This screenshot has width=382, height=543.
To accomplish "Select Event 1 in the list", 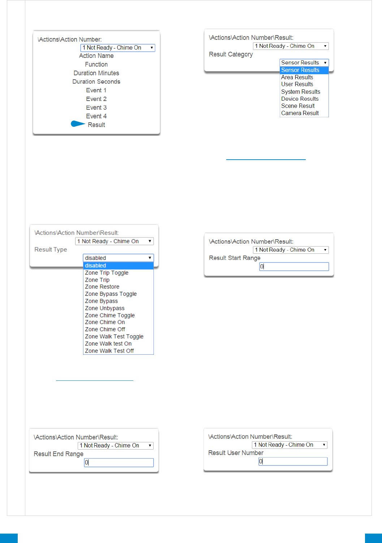I will (96, 90).
